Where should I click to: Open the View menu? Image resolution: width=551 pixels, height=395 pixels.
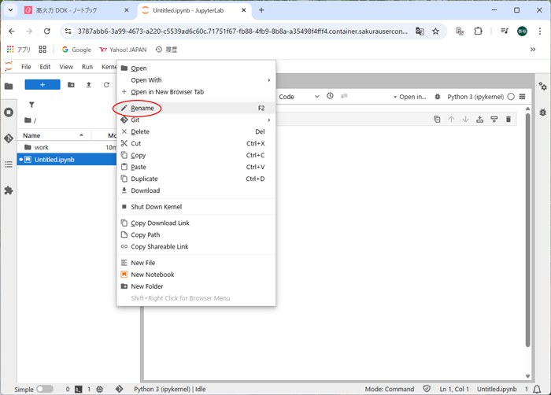tap(66, 67)
